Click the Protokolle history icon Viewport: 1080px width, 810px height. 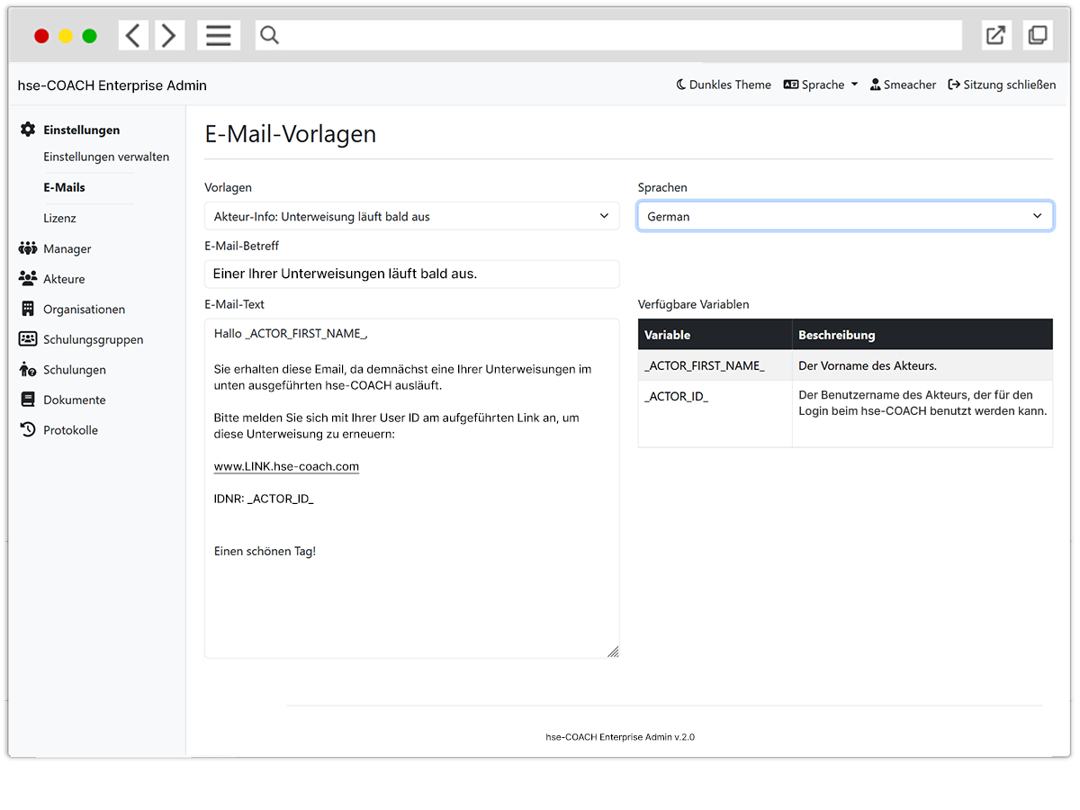tap(28, 430)
